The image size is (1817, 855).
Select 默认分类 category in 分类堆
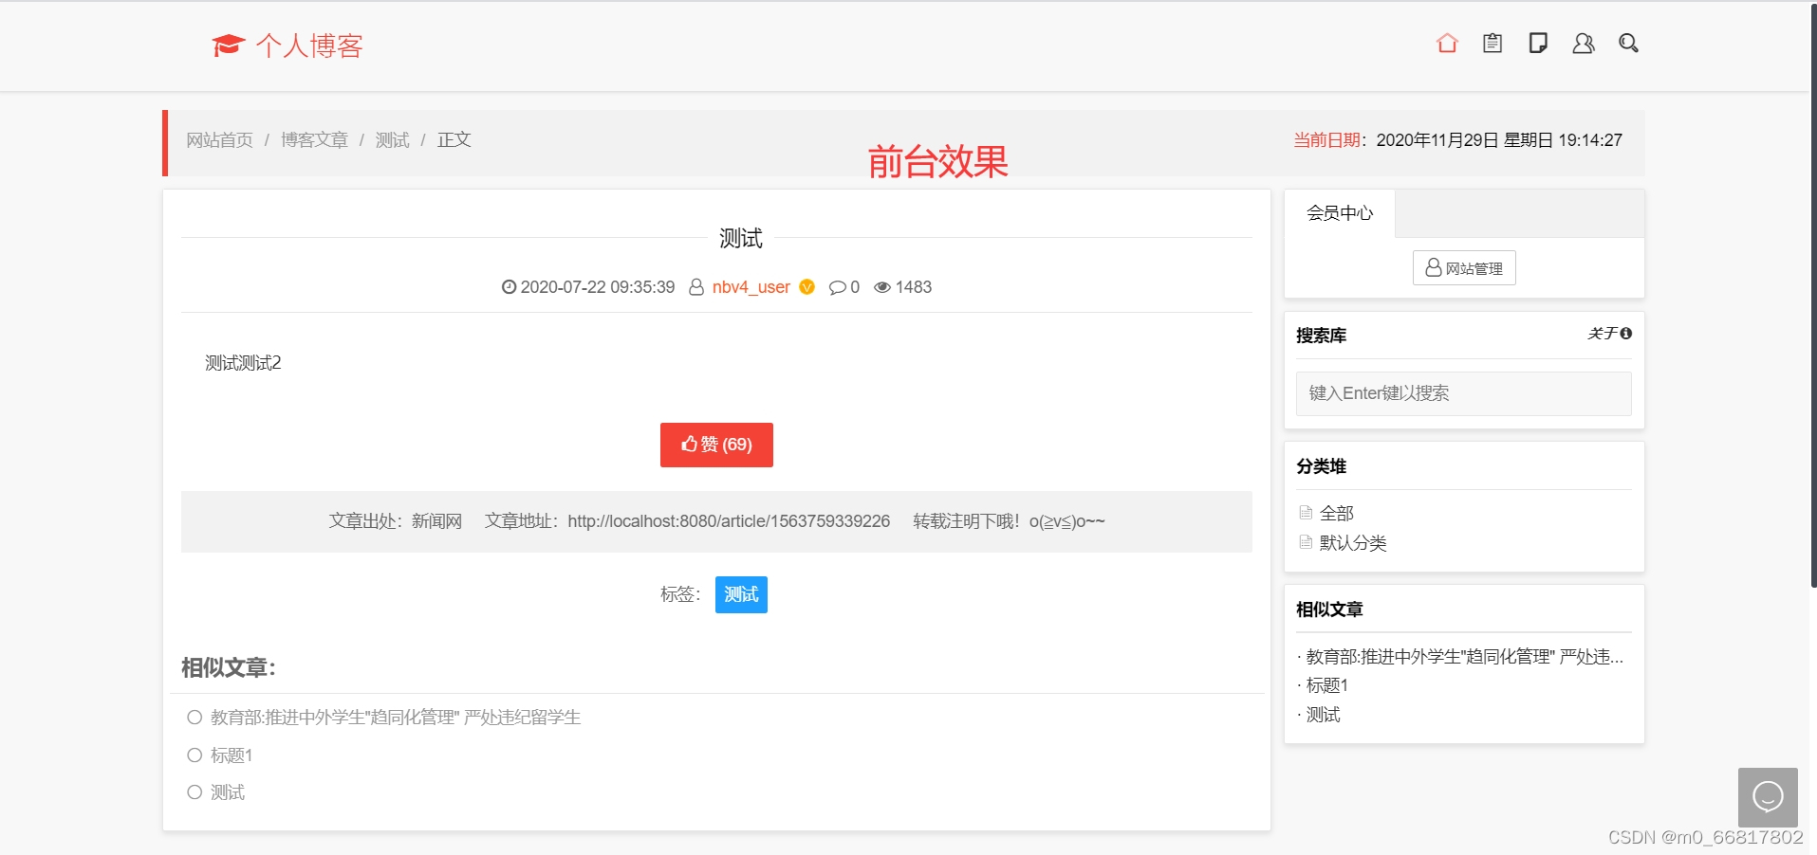(1353, 543)
